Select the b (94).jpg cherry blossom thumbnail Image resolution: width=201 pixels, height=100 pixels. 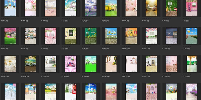click(x=10, y=36)
